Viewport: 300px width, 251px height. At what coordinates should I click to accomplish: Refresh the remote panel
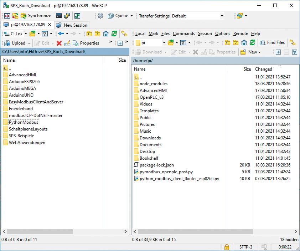[x=252, y=42]
